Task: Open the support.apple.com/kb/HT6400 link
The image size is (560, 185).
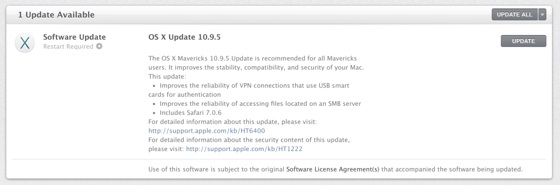Action: (206, 131)
